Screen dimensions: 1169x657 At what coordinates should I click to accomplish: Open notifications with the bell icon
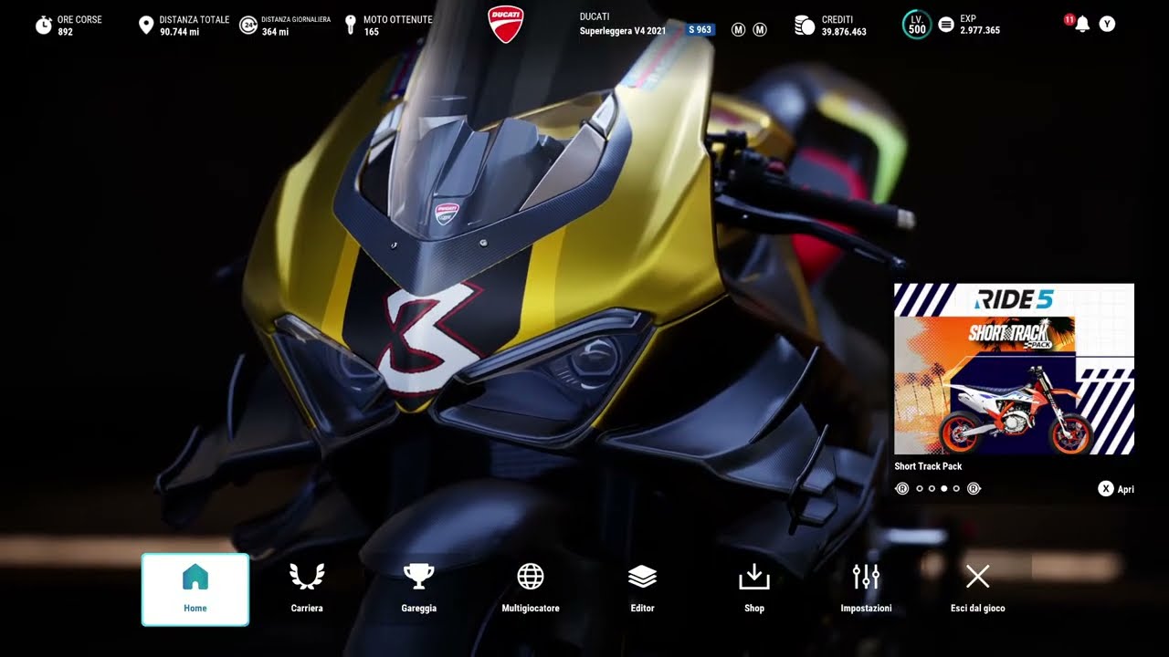point(1082,25)
